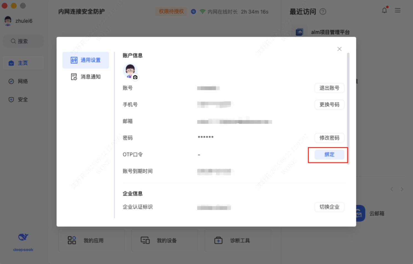The image size is (413, 264).
Task: Click the 退出账号 button
Action: coord(329,88)
